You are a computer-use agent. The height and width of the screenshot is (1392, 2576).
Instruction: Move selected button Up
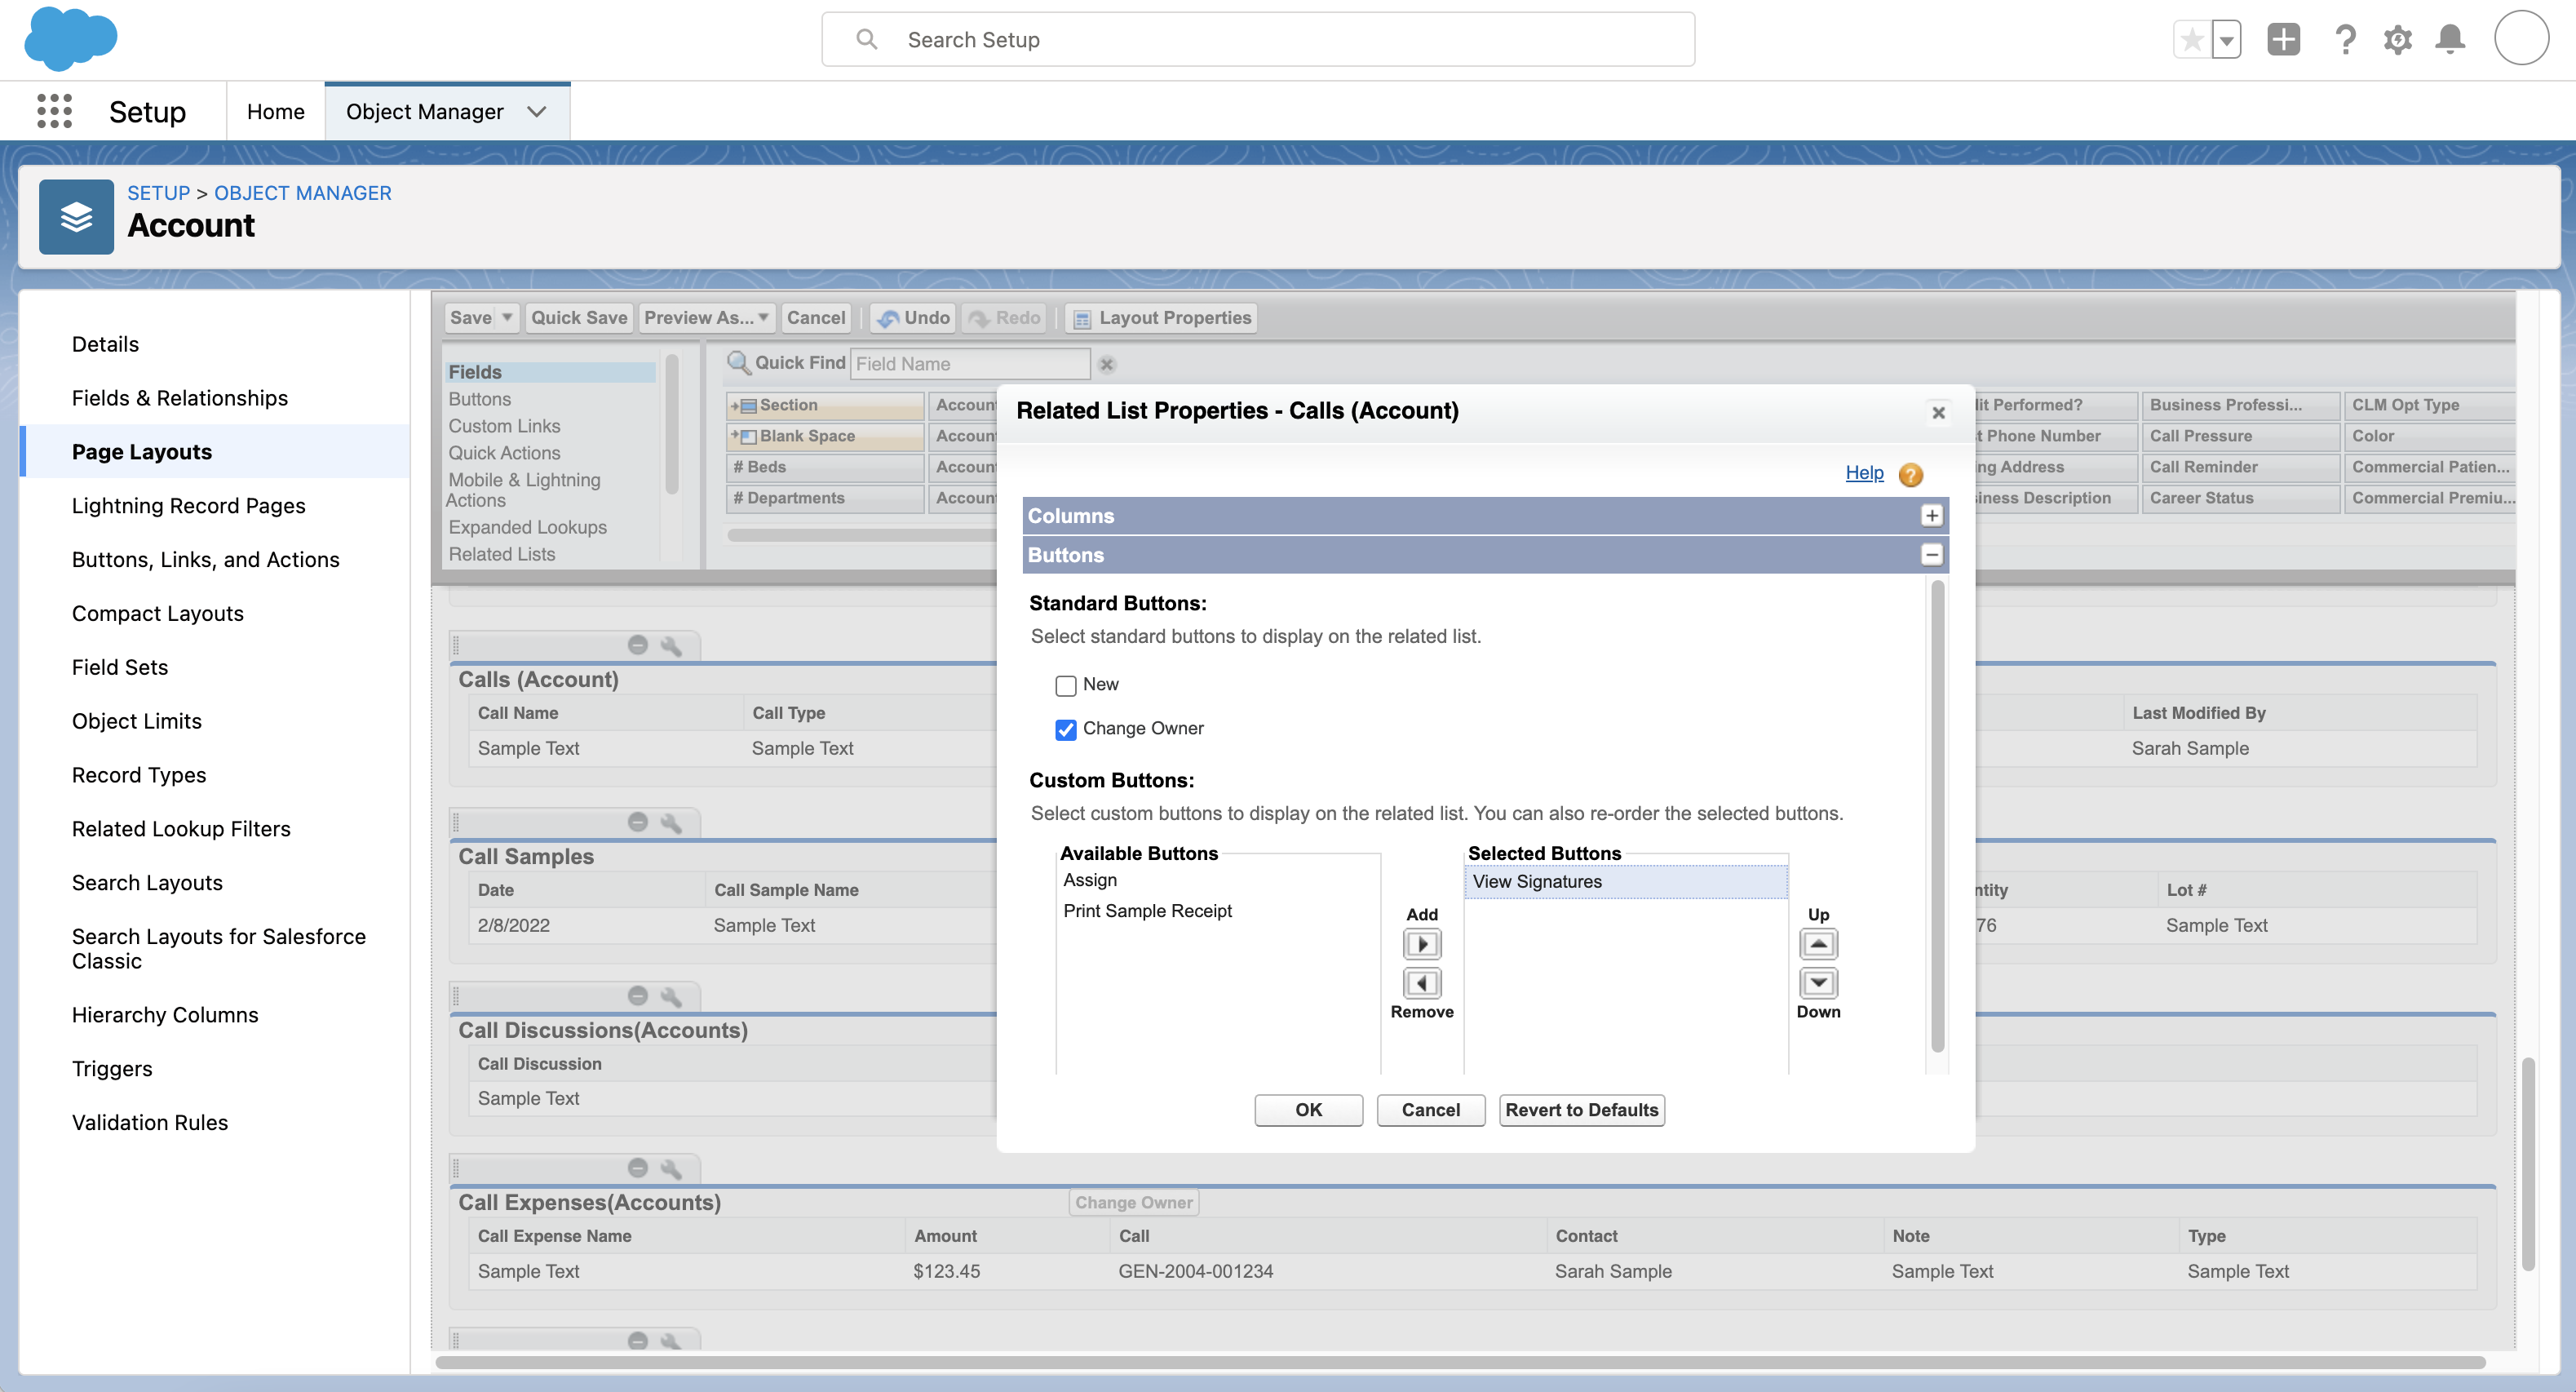click(1818, 944)
